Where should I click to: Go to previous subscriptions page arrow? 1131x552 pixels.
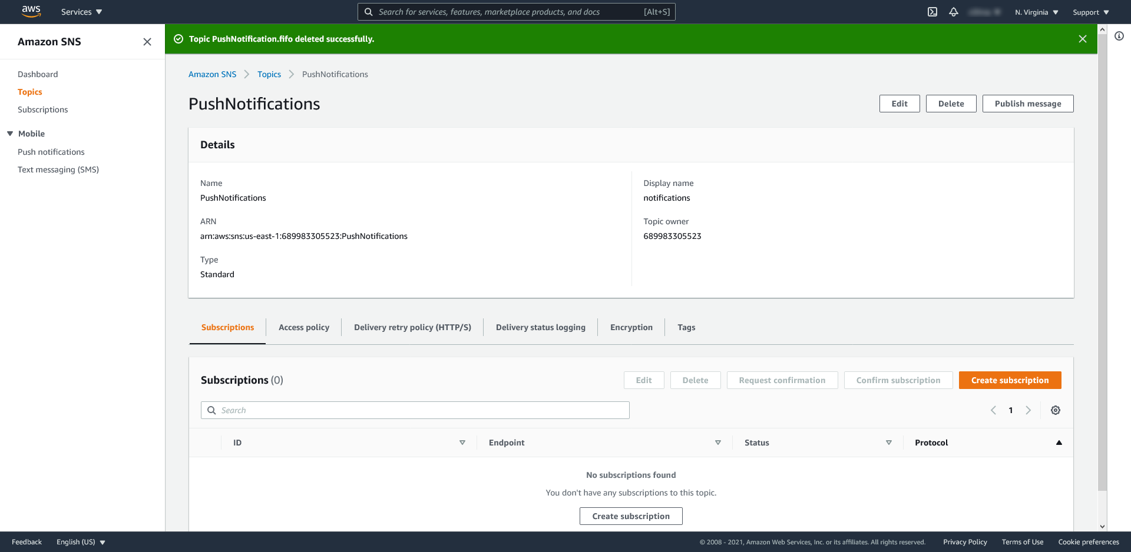[993, 410]
